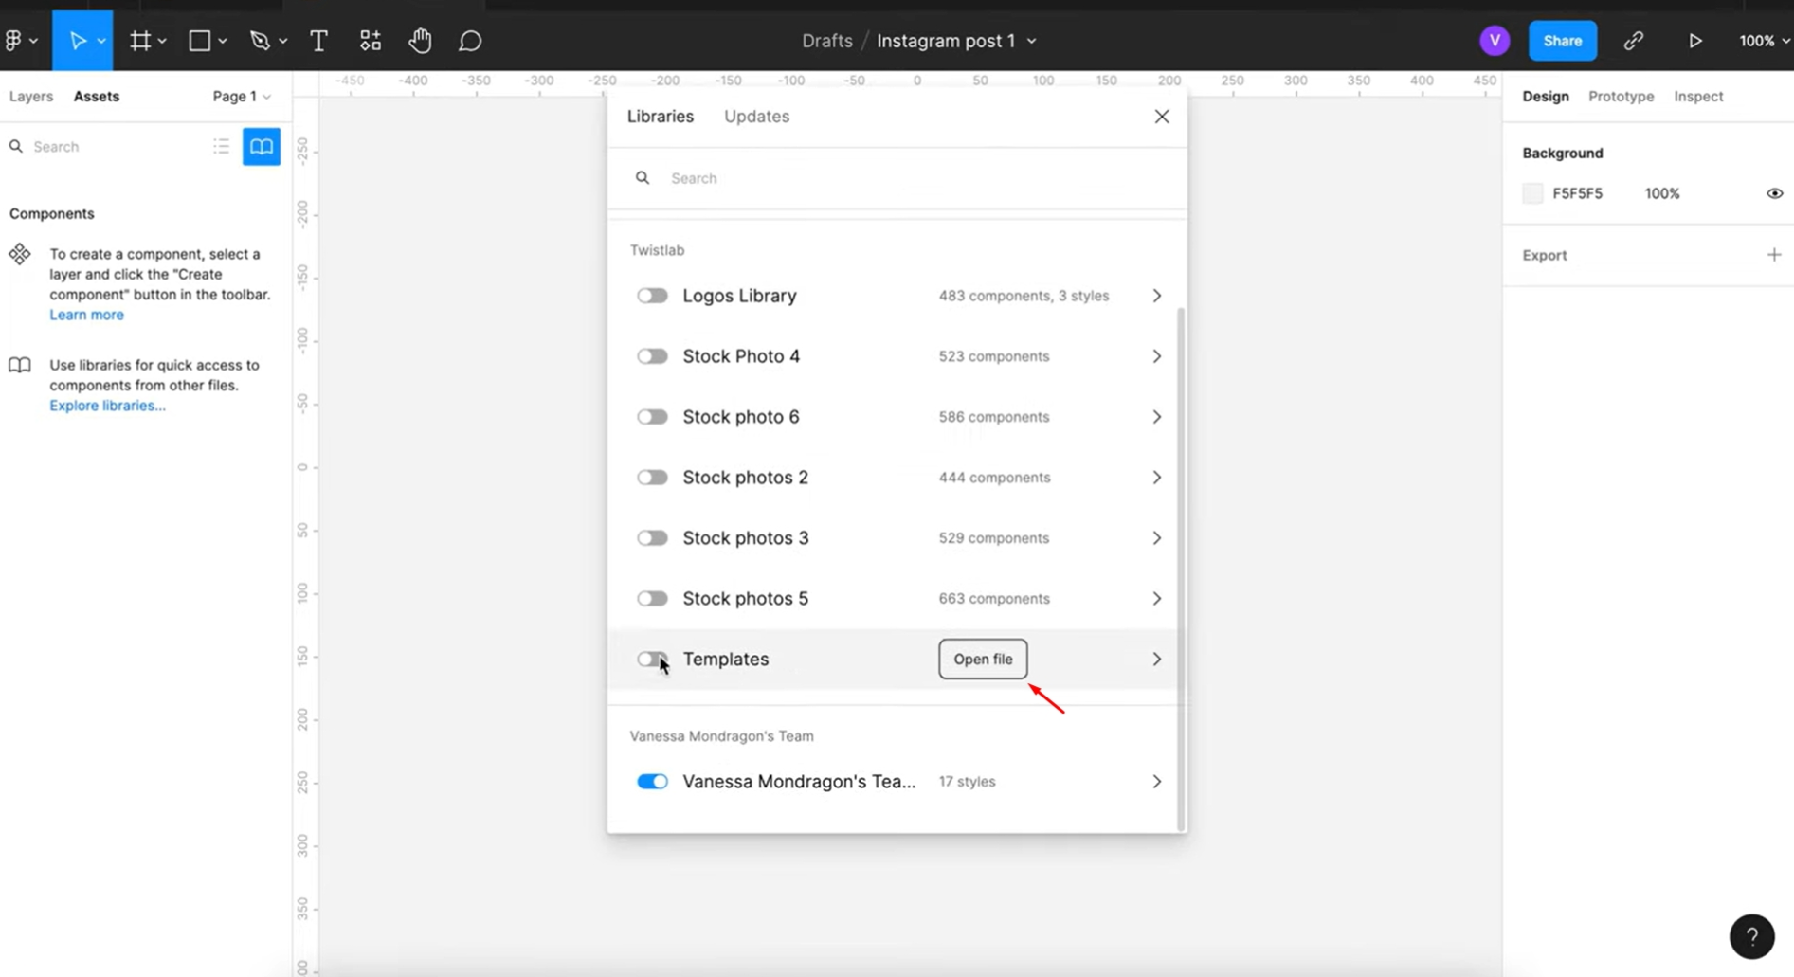The image size is (1794, 977).
Task: Open the Page 1 dropdown
Action: 241,96
